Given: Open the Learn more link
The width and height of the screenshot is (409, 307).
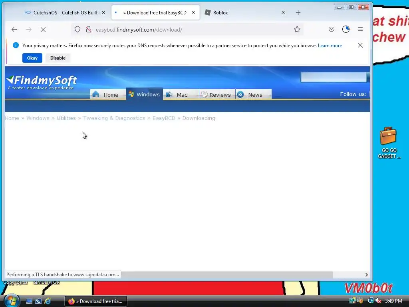Looking at the screenshot, I should click(x=330, y=46).
